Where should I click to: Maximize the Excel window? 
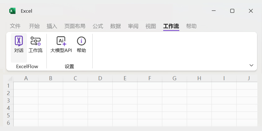[232, 11]
